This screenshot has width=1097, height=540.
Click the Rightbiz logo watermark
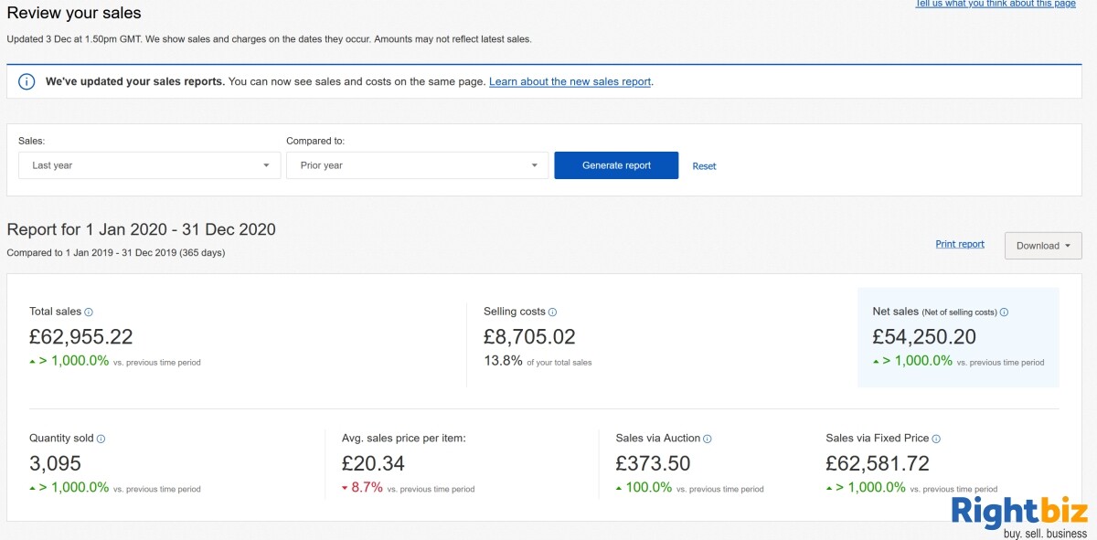pyautogui.click(x=1018, y=516)
